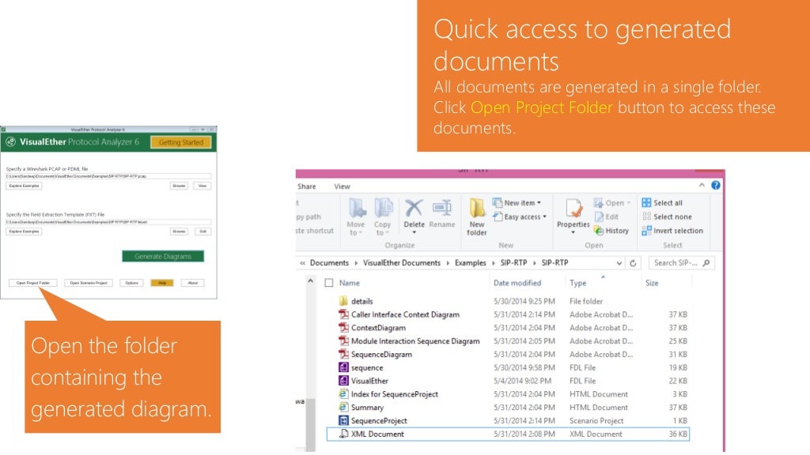Viewport: 810px width, 455px height.
Task: Click the back chevrons before Documents breadcrumb
Action: click(x=303, y=263)
